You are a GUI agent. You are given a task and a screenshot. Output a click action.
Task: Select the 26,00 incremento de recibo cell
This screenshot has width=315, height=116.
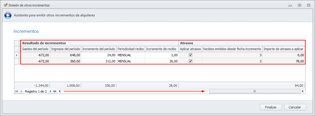(x=162, y=61)
